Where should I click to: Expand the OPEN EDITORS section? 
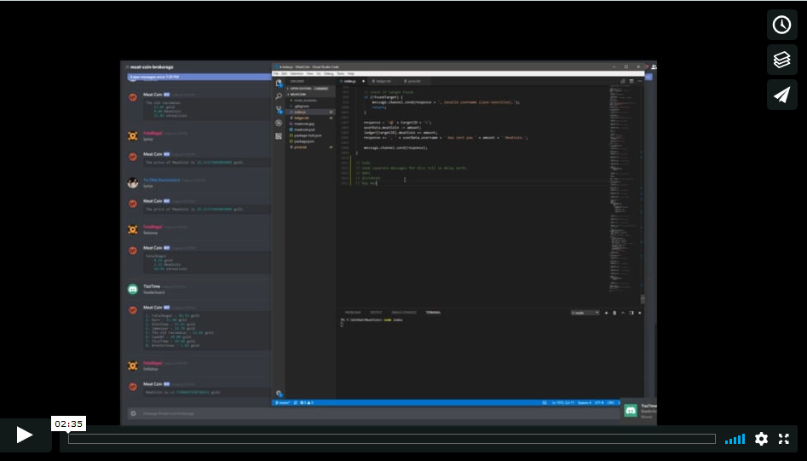[300, 88]
